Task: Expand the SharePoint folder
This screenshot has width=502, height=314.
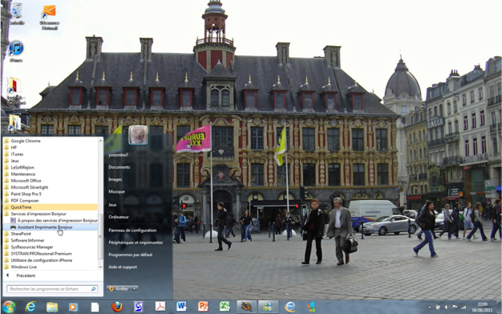Action: (x=51, y=234)
